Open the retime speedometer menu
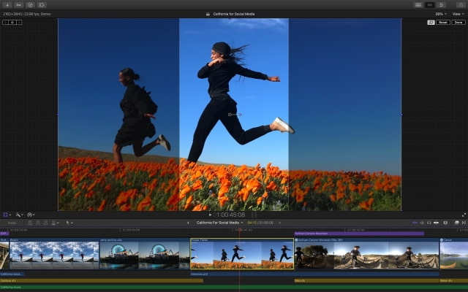The height and width of the screenshot is (292, 468). 31,215
